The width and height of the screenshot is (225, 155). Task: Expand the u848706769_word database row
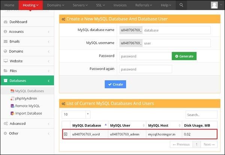point(66,134)
